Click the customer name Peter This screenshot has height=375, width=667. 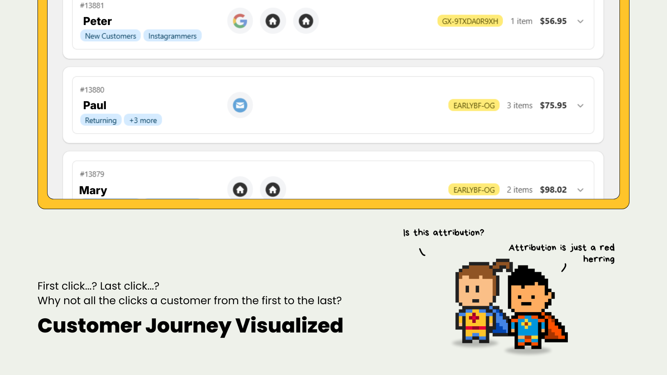tap(97, 21)
